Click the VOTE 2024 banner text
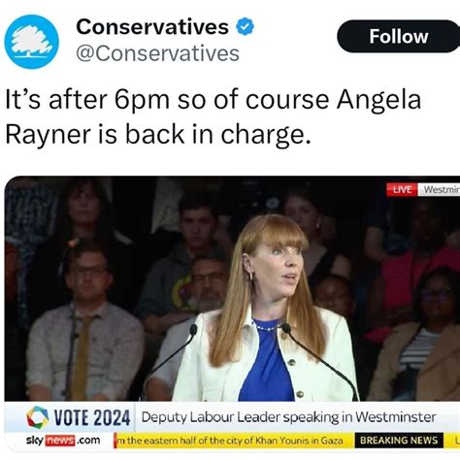Viewport: 460px width, 460px height. coord(92,417)
